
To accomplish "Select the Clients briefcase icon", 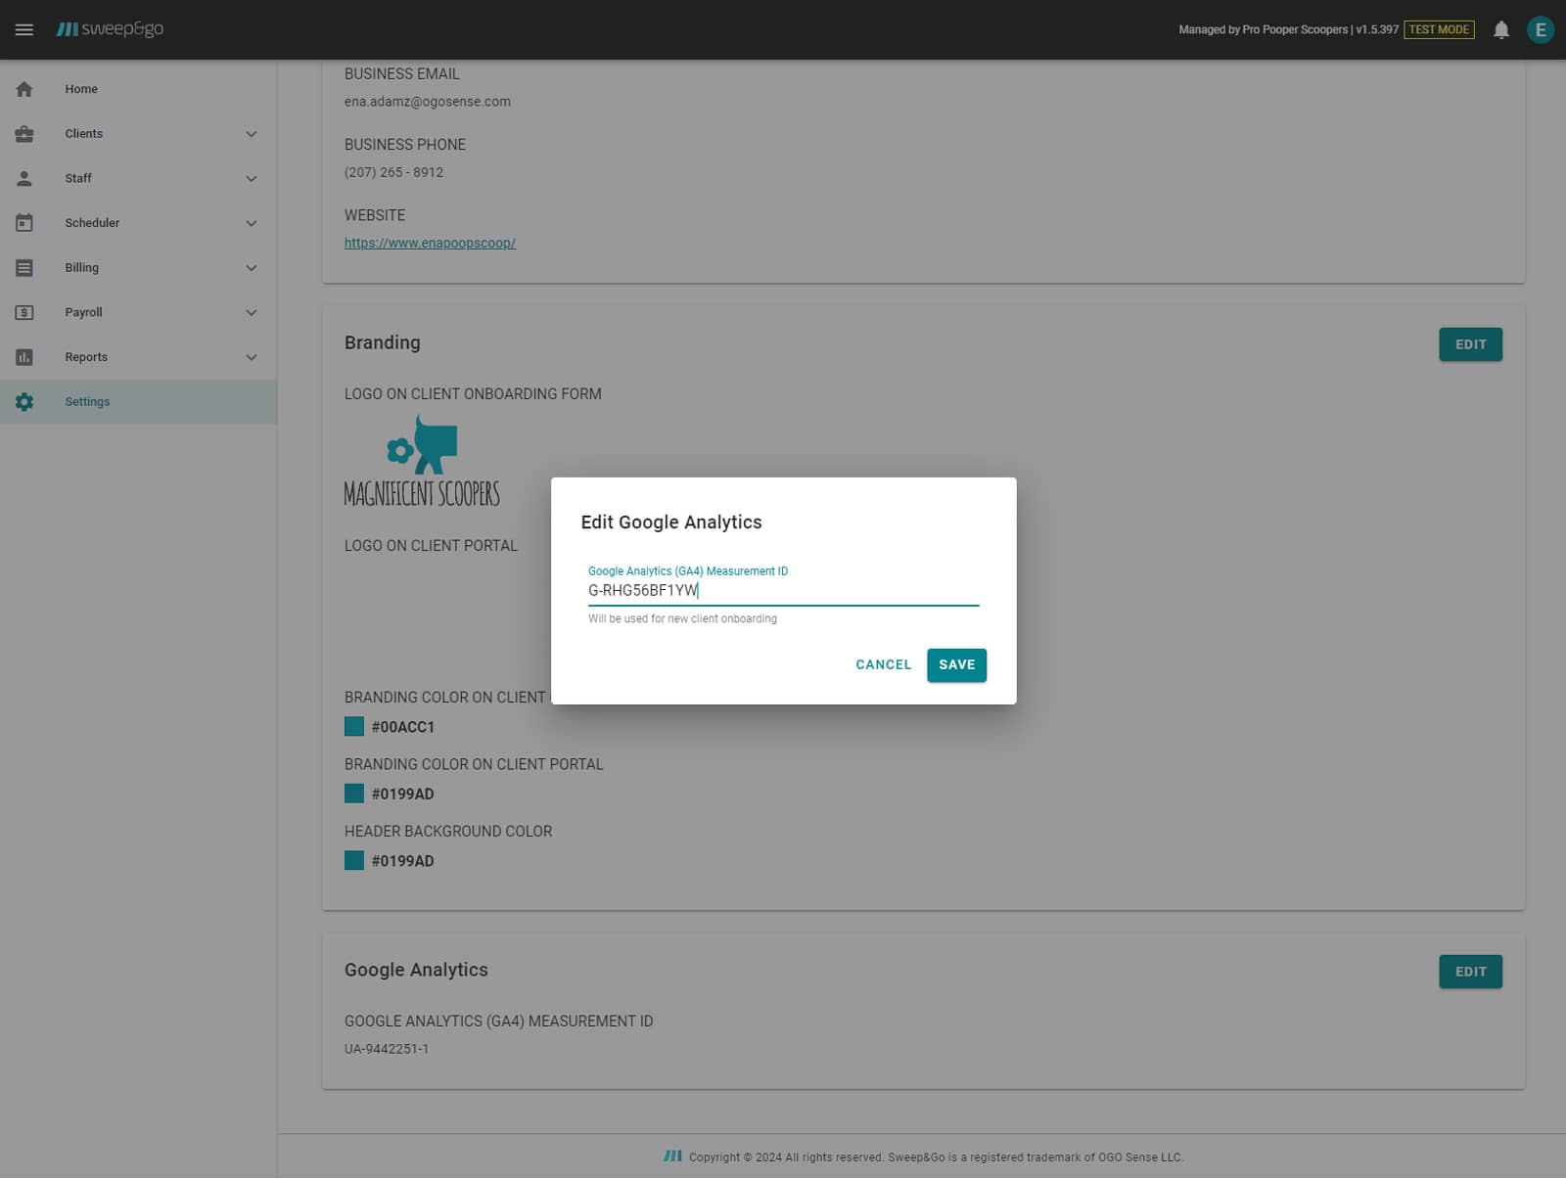I will pos(23,133).
